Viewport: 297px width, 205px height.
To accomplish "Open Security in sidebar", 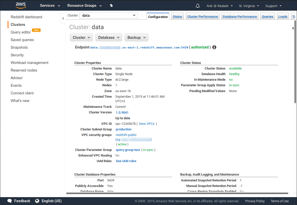I will tap(17, 55).
